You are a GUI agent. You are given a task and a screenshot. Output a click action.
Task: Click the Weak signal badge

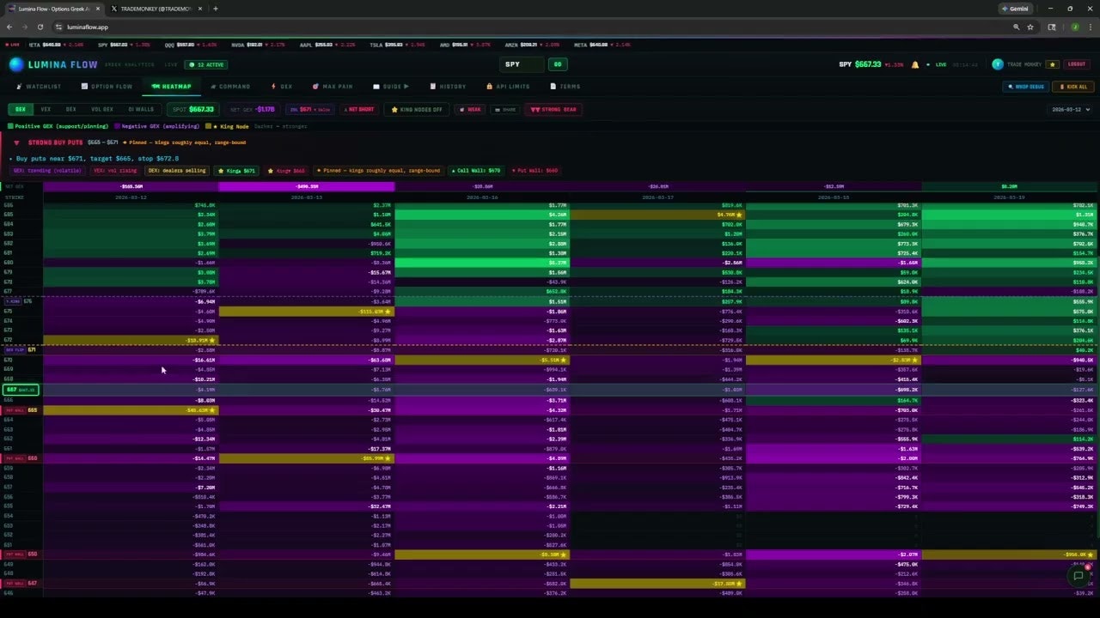tap(470, 110)
